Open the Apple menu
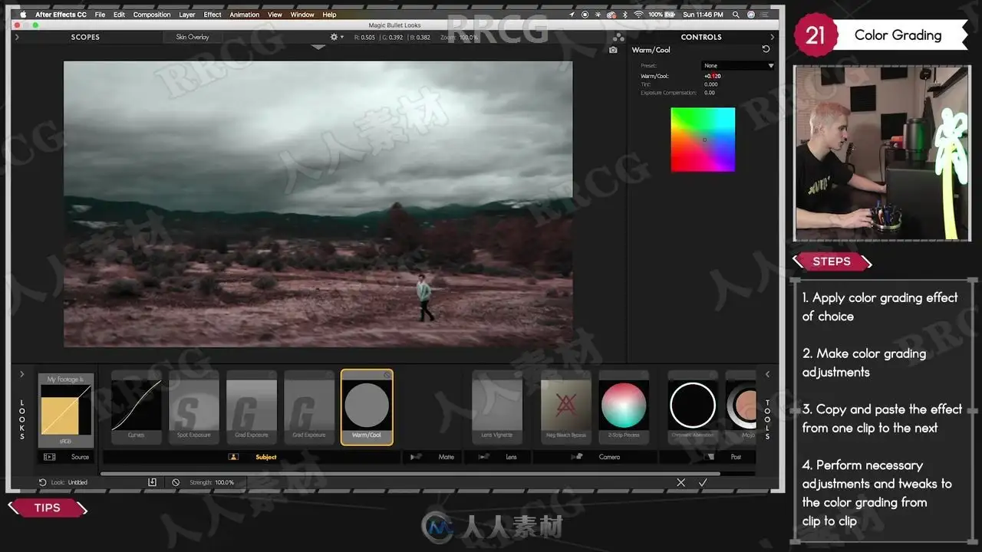The image size is (982, 552). 23,15
